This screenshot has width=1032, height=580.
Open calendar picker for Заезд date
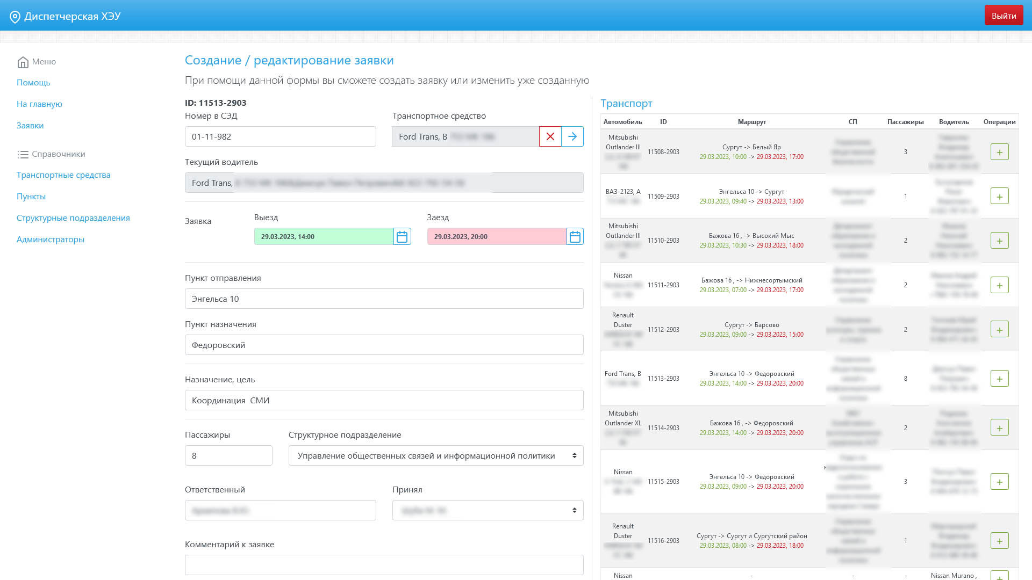[575, 236]
